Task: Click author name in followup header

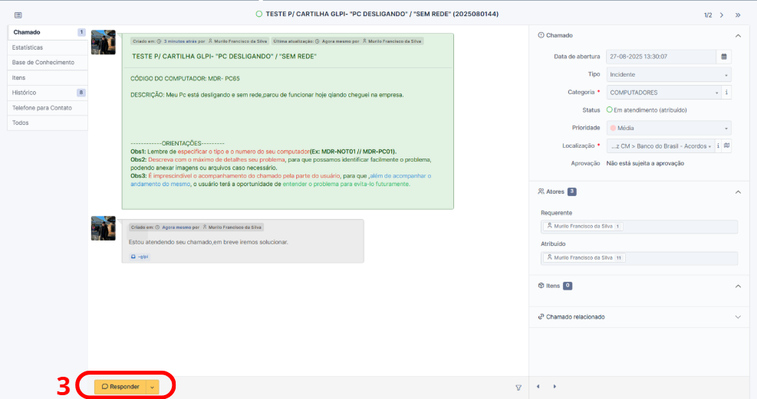Action: click(235, 227)
